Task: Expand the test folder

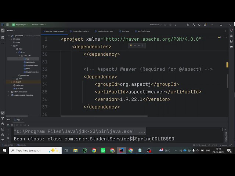Action: tap(14, 78)
